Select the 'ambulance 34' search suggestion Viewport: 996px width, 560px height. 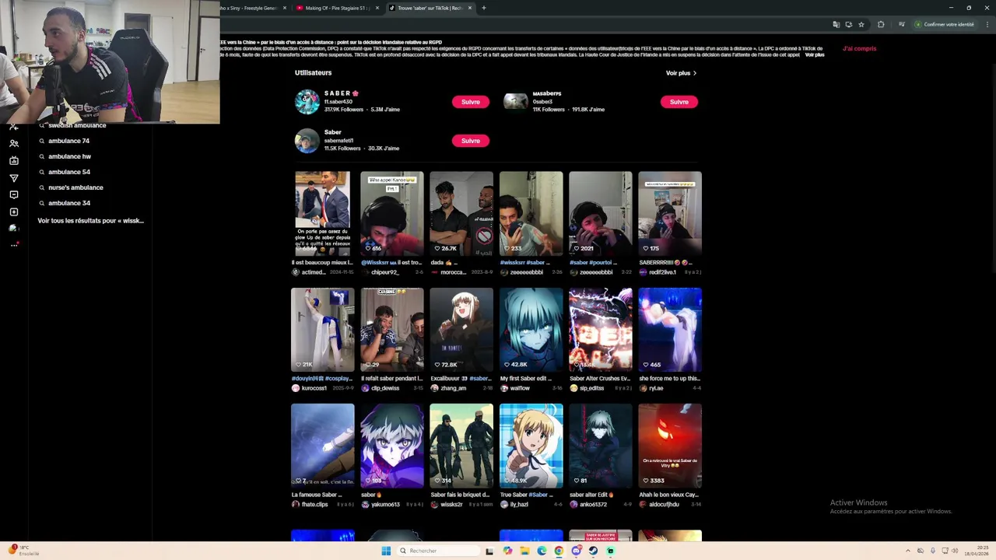pos(69,203)
